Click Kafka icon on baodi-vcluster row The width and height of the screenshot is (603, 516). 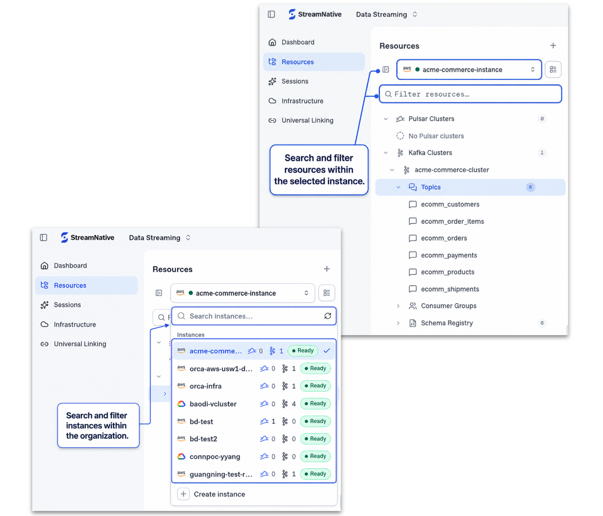coord(285,404)
